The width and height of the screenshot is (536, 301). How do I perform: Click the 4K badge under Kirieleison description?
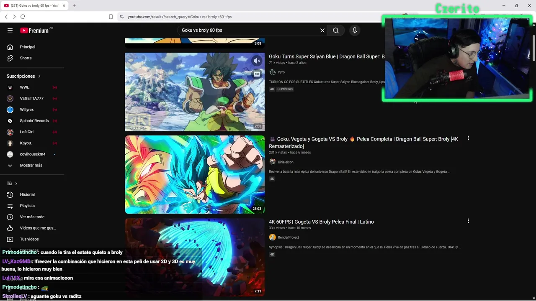point(272,179)
